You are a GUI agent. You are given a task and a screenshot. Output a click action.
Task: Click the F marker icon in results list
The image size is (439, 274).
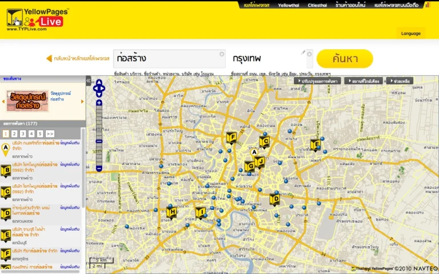tap(6, 255)
